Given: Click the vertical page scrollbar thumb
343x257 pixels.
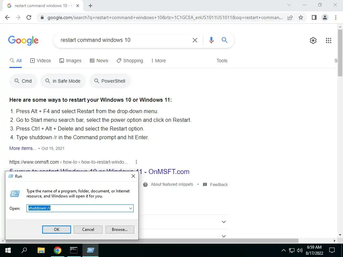Looking at the screenshot, I should point(340,53).
